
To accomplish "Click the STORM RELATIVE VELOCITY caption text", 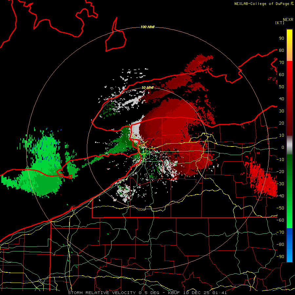I will (102, 293).
